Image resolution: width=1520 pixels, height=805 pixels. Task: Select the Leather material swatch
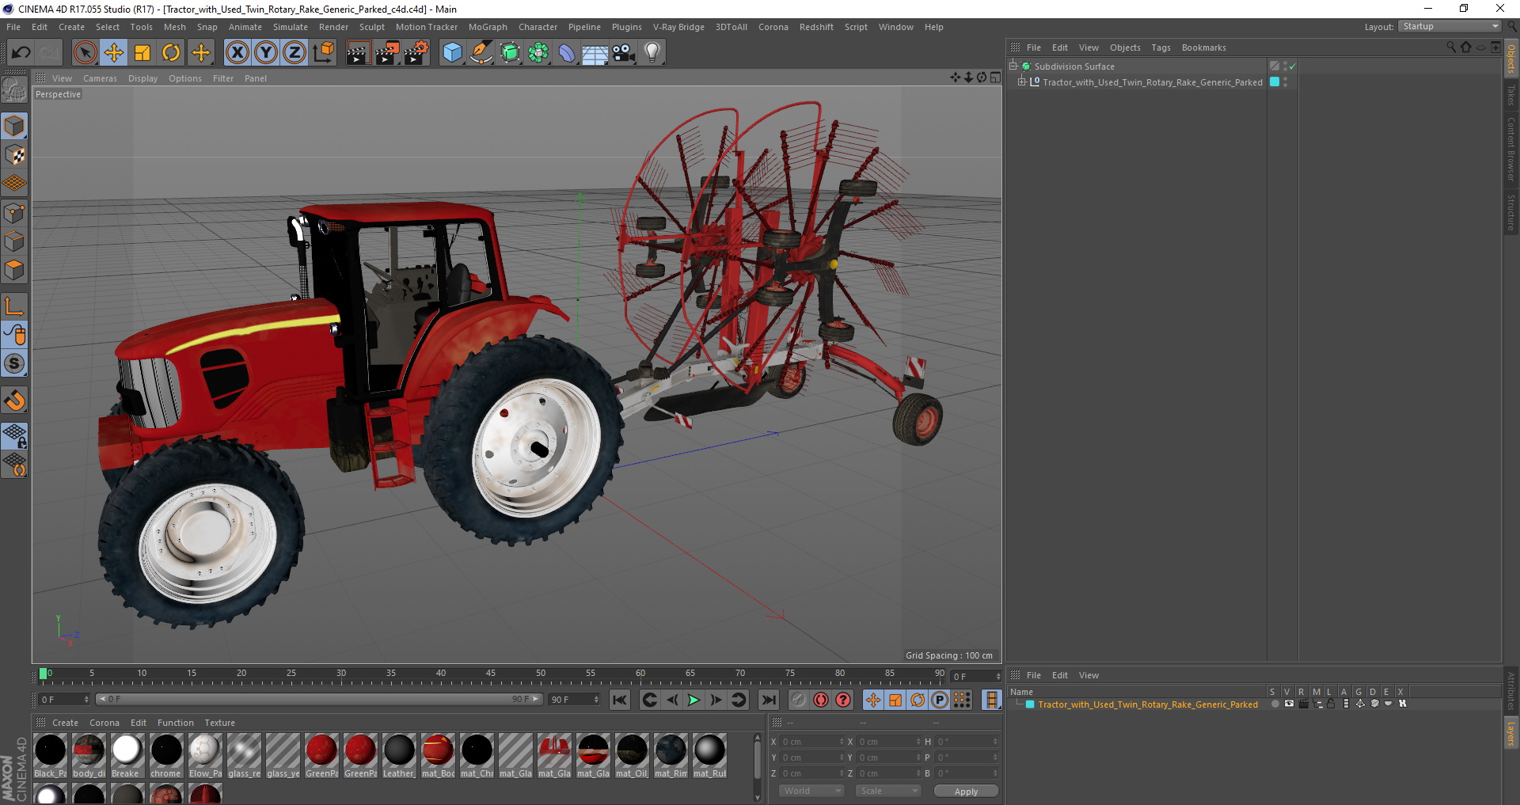tap(399, 756)
